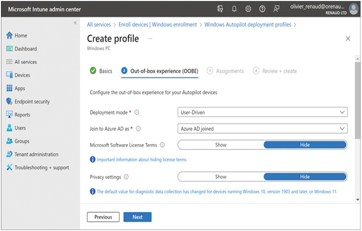Screen dimensions: 362x231
Task: Show info tooltip for Privacy settings
Action: 126,177
